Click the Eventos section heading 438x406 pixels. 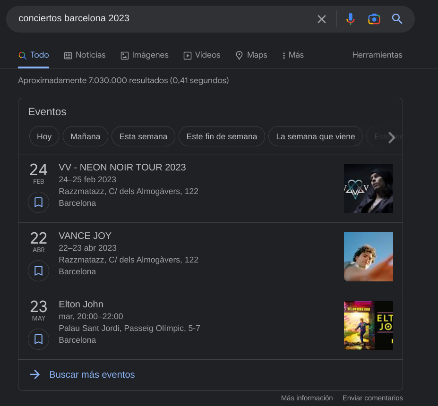(x=47, y=111)
